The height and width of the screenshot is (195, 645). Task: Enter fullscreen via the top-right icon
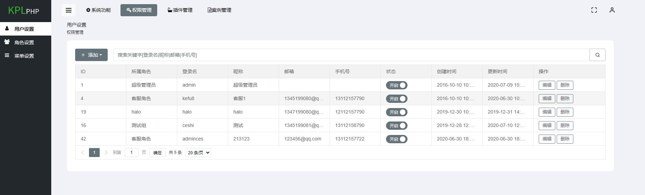pos(594,10)
